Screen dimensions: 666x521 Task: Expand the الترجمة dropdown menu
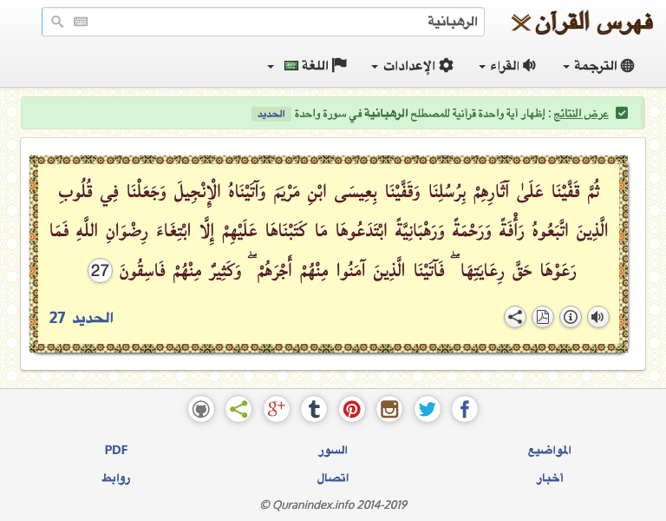pos(598,66)
